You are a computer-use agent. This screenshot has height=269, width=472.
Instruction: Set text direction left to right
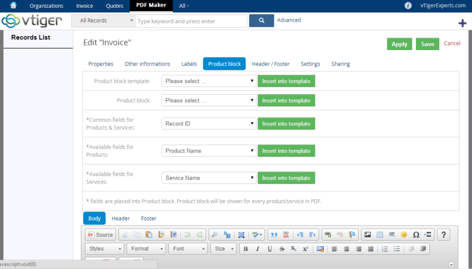point(300,235)
